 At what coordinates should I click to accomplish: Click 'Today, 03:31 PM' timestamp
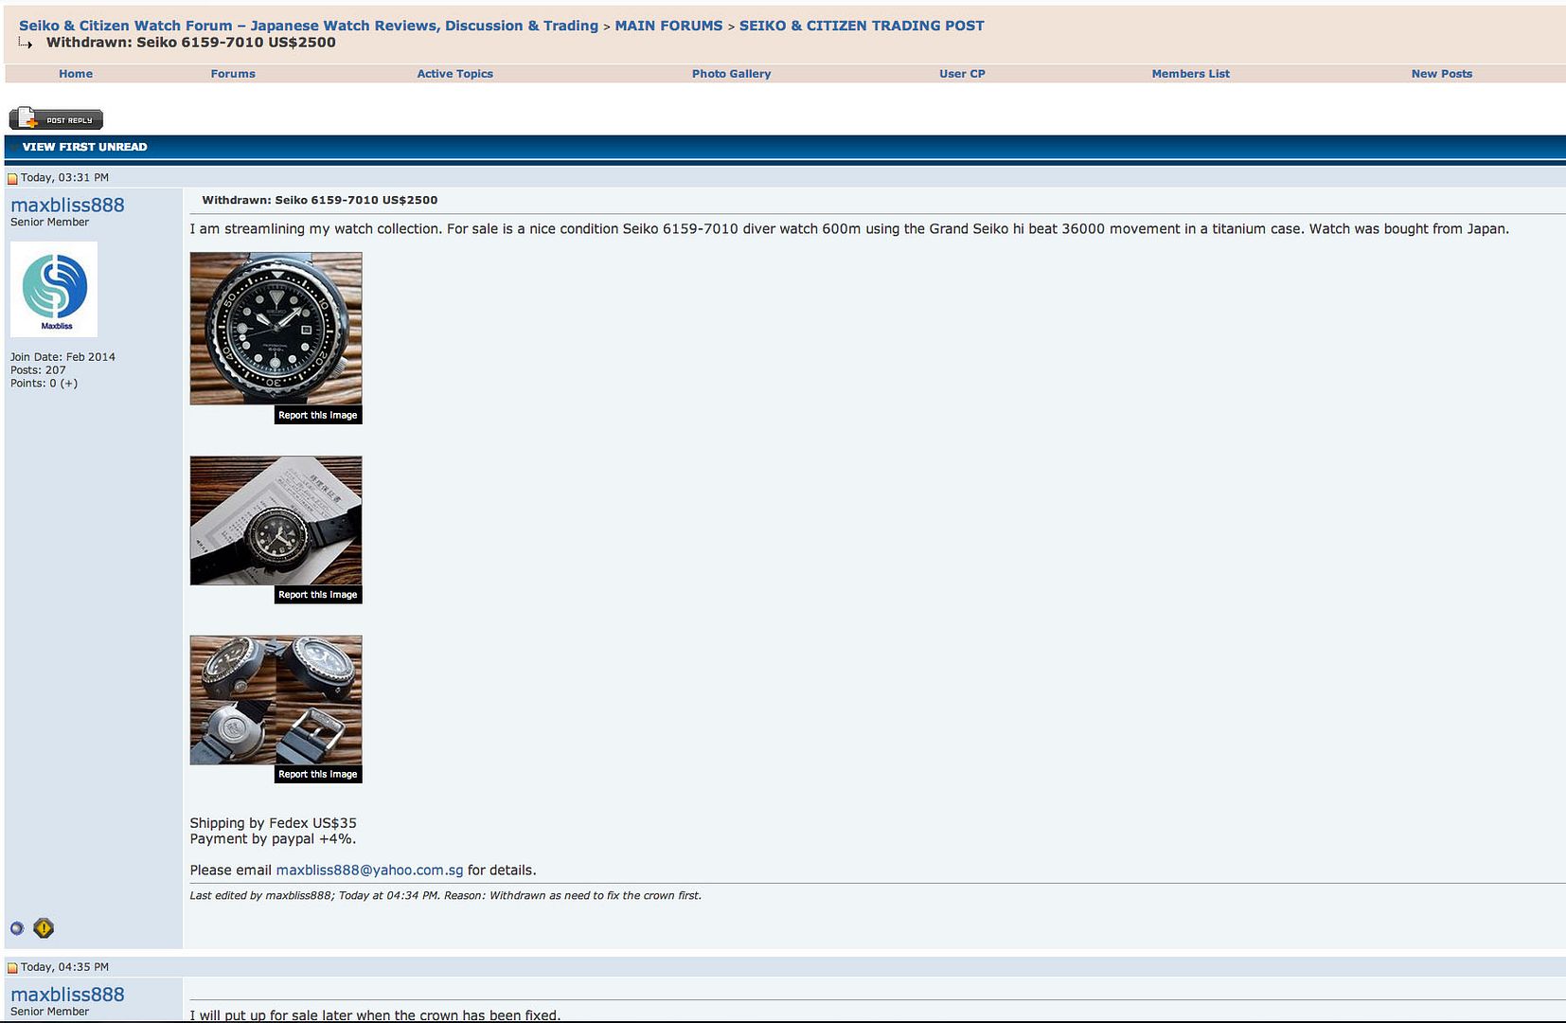(x=64, y=178)
